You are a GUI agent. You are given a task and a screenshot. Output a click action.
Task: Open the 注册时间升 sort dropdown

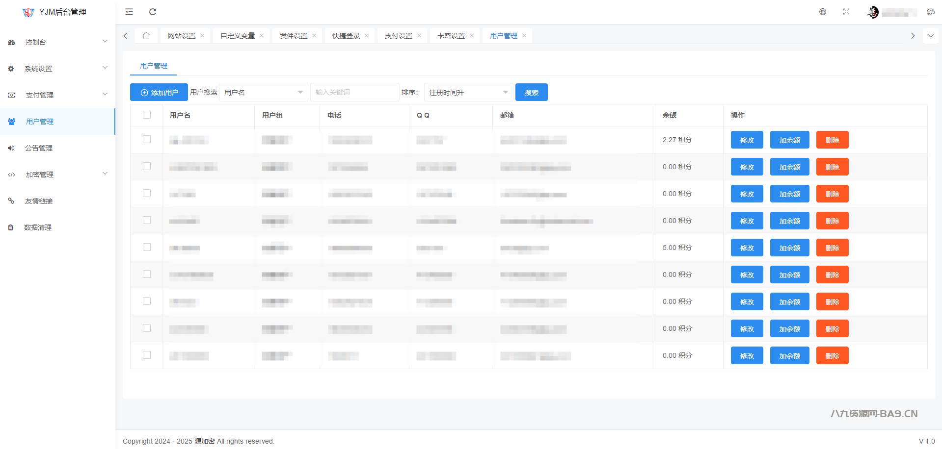click(468, 92)
